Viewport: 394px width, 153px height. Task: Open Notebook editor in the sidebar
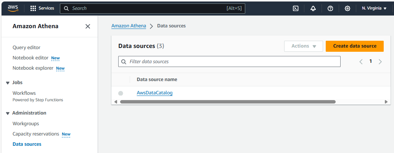click(x=31, y=58)
